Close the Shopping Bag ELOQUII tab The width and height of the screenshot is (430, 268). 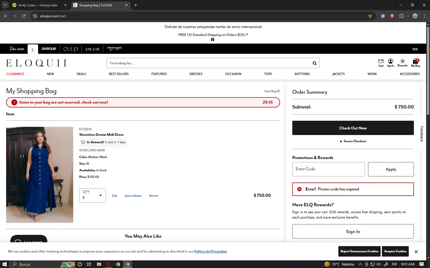click(x=126, y=5)
